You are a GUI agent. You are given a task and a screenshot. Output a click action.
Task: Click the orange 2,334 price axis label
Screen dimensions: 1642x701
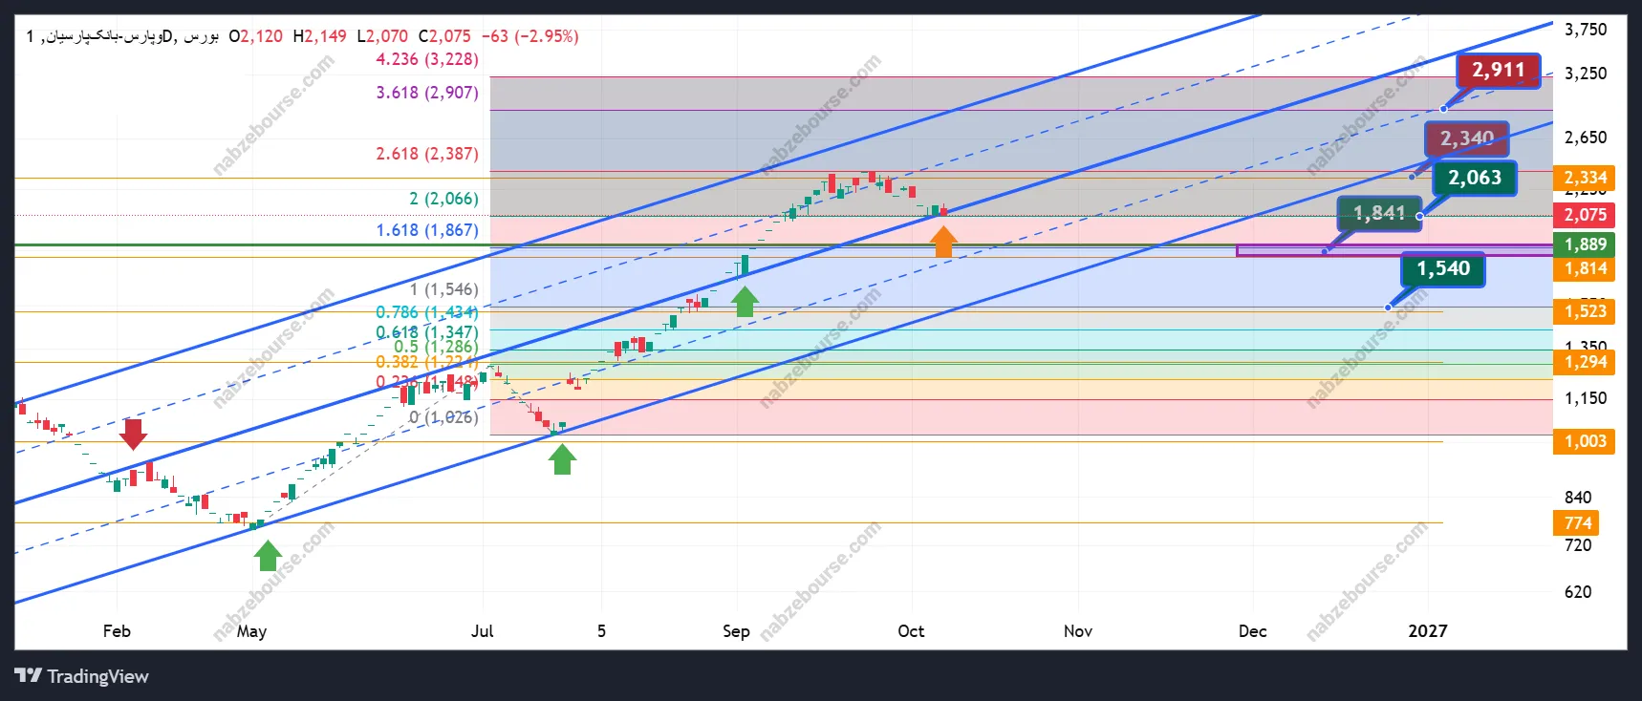(x=1586, y=178)
